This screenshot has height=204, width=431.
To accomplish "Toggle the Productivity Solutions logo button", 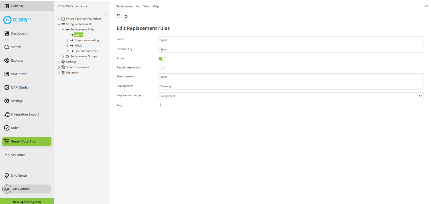I will (7, 20).
